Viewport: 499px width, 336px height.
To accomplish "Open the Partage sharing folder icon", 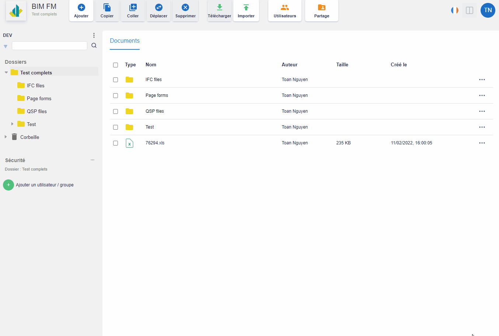I will point(322,8).
